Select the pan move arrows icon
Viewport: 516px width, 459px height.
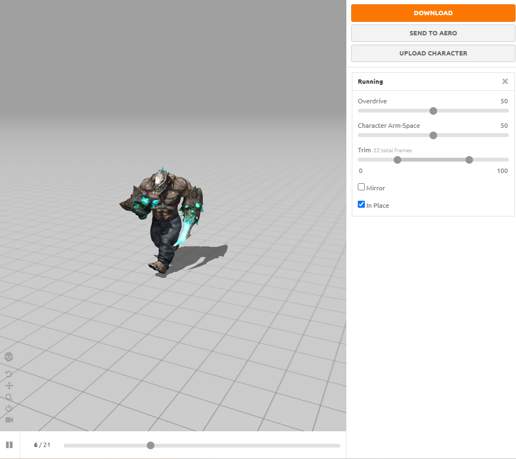9,386
